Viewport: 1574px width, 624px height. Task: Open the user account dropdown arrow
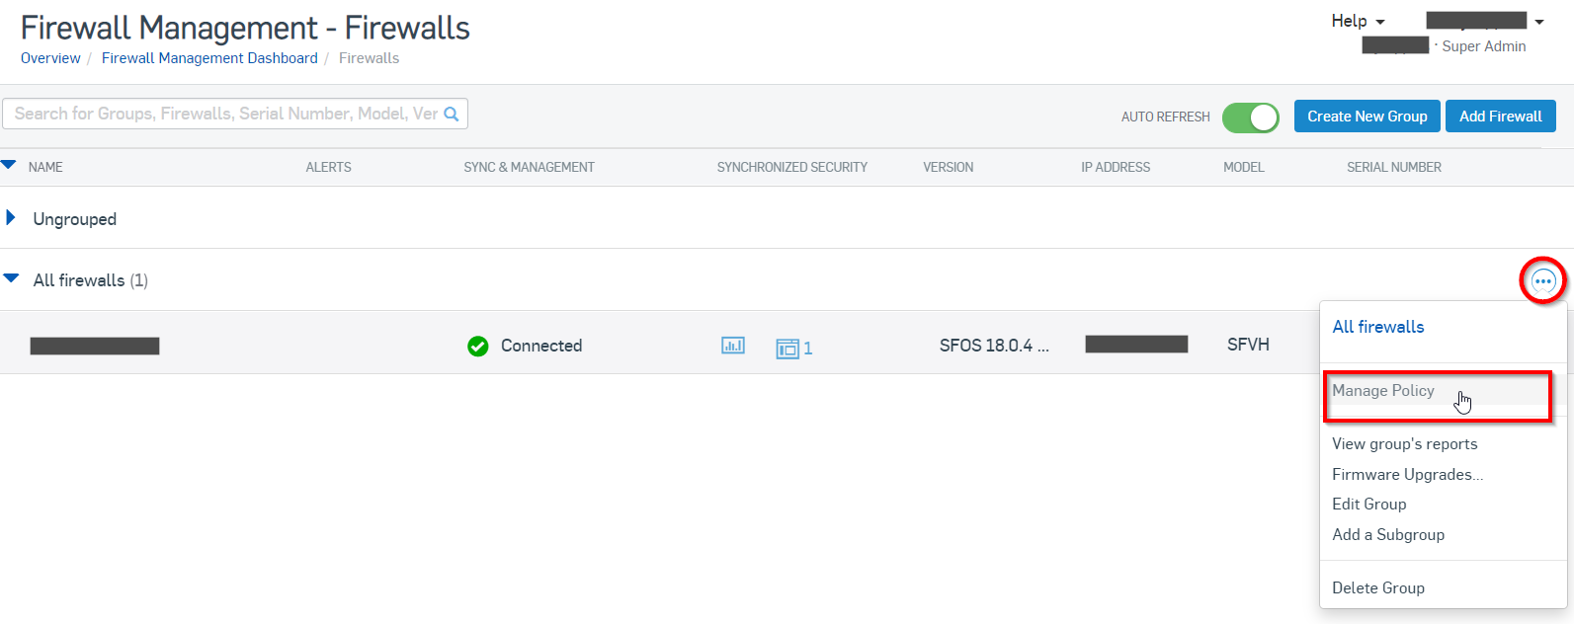pyautogui.click(x=1538, y=22)
